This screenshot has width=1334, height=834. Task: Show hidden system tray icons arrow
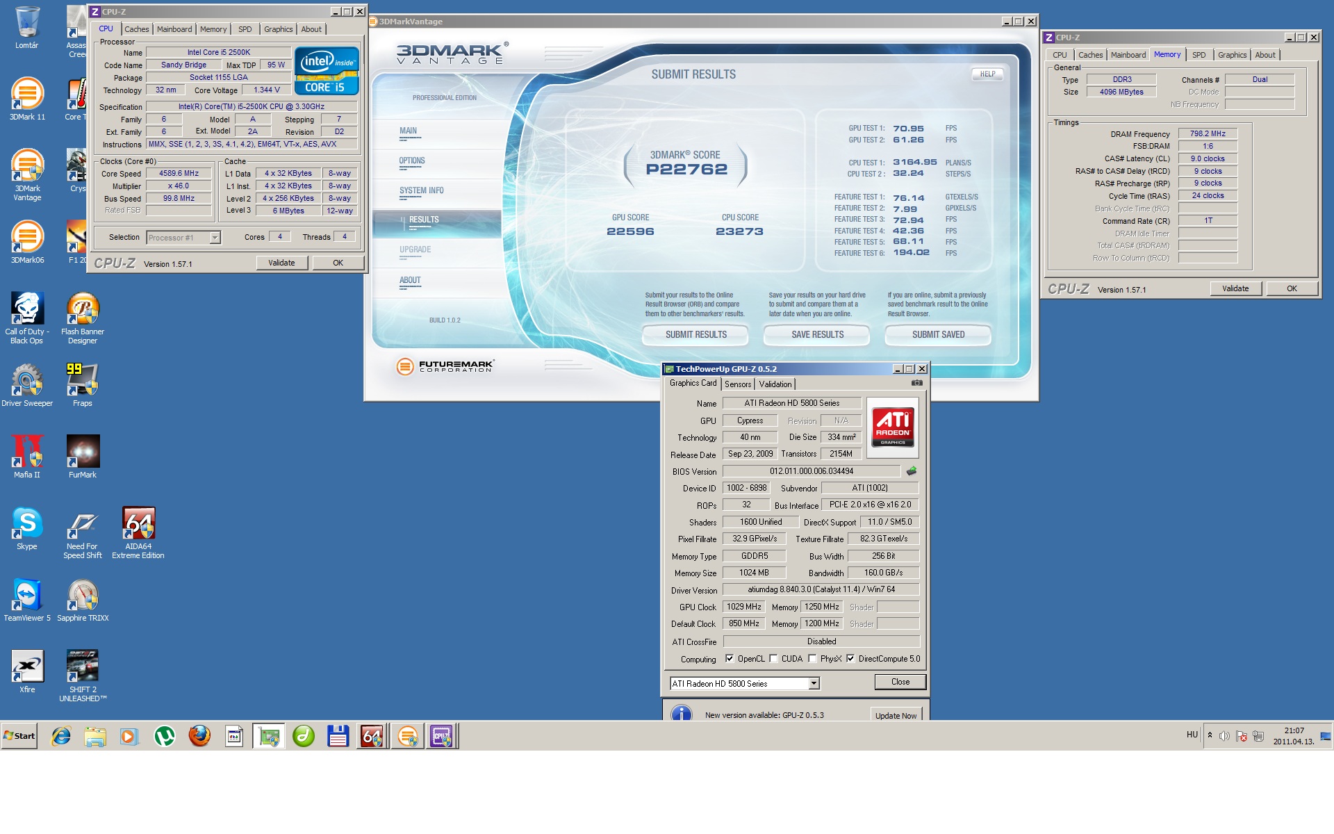coord(1210,735)
